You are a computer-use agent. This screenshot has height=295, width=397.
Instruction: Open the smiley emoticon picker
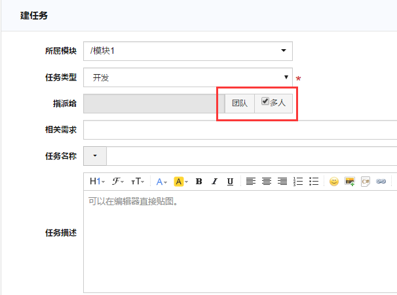point(334,182)
